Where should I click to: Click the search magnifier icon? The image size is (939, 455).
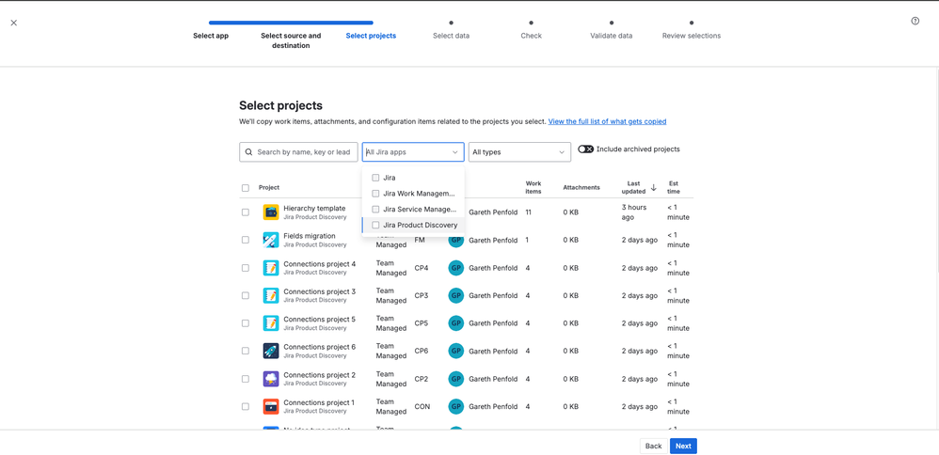click(x=248, y=152)
